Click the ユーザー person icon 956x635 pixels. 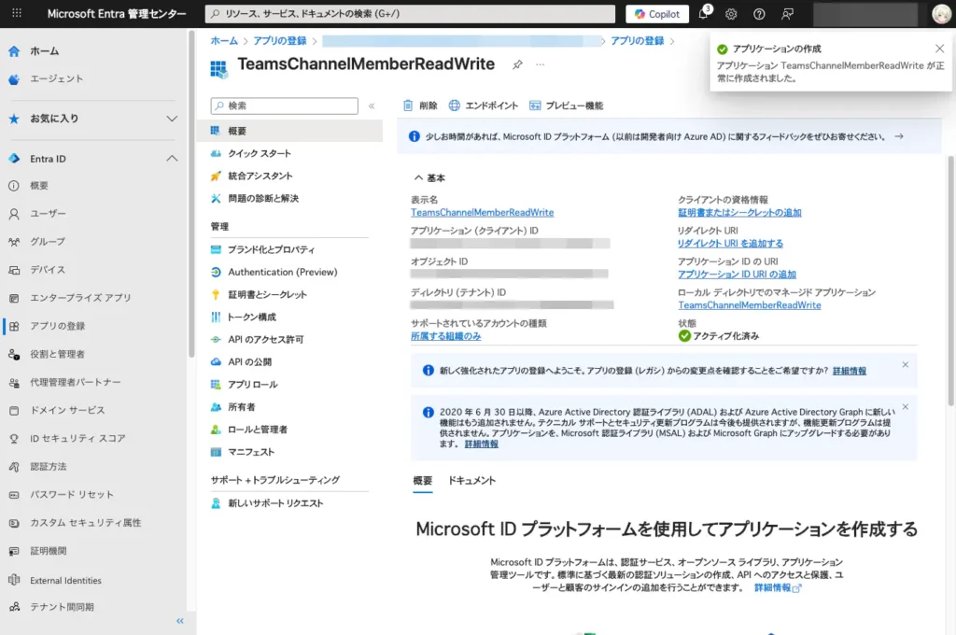14,214
